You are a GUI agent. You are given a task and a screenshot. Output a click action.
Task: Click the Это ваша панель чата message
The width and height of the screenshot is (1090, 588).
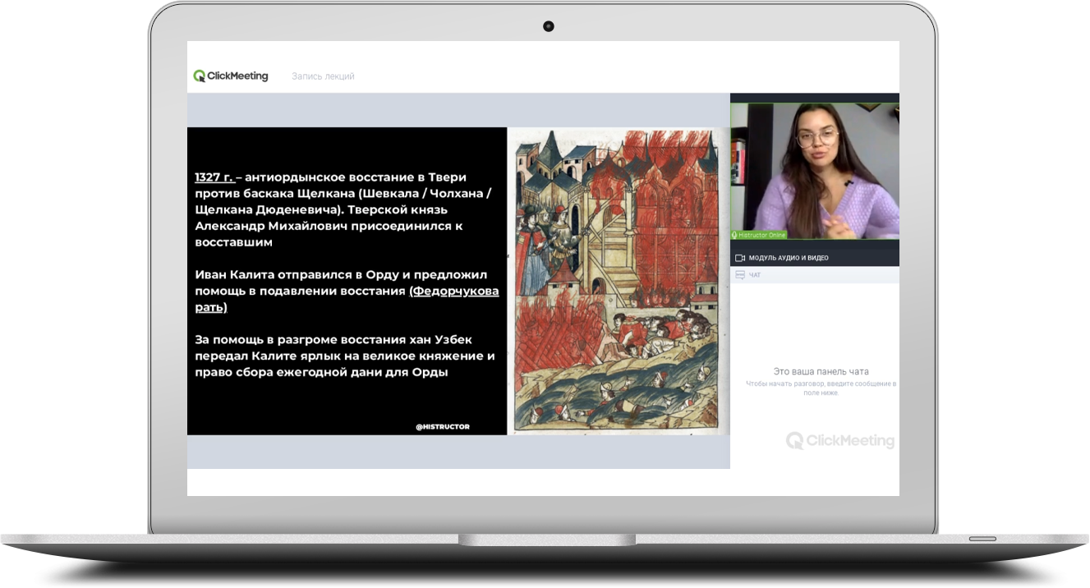coord(821,372)
